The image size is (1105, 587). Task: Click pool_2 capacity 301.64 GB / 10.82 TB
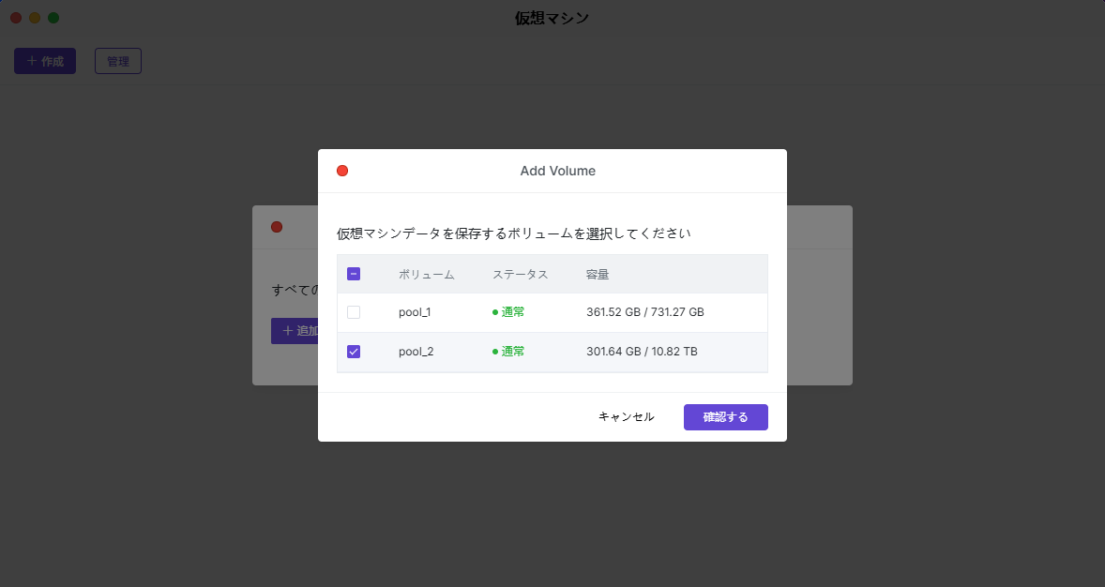pos(642,352)
